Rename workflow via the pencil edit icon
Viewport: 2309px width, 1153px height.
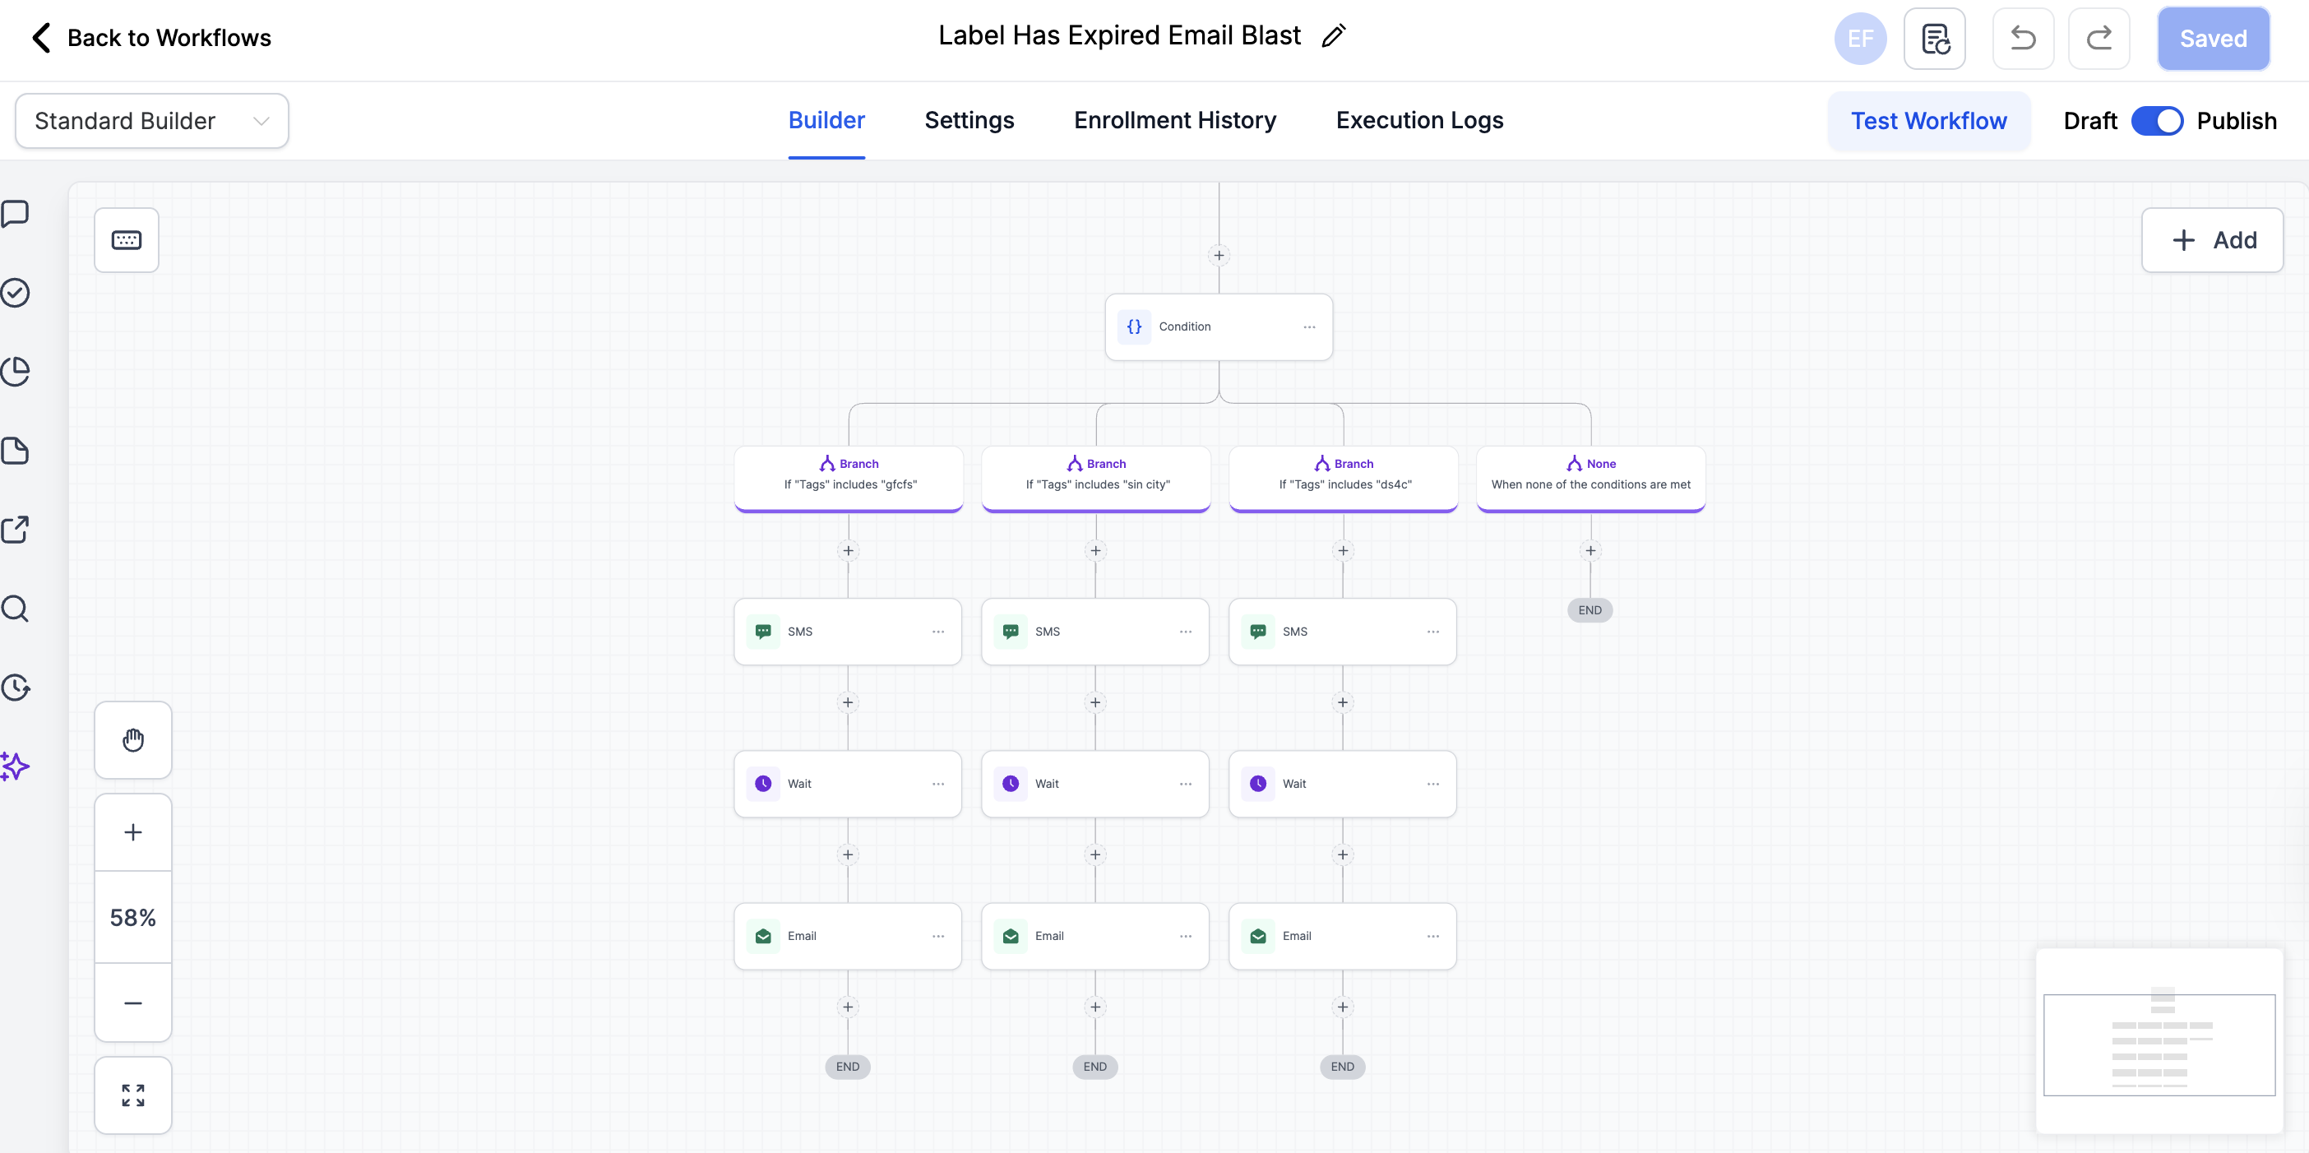(x=1334, y=35)
